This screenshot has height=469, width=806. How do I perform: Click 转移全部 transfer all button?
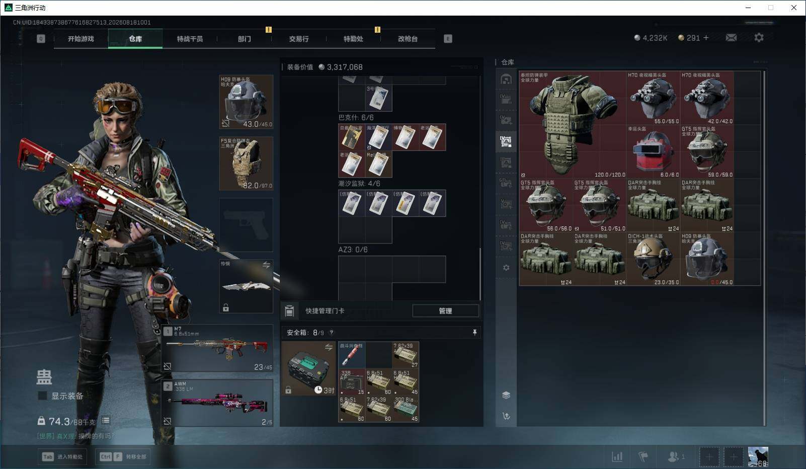(x=123, y=457)
